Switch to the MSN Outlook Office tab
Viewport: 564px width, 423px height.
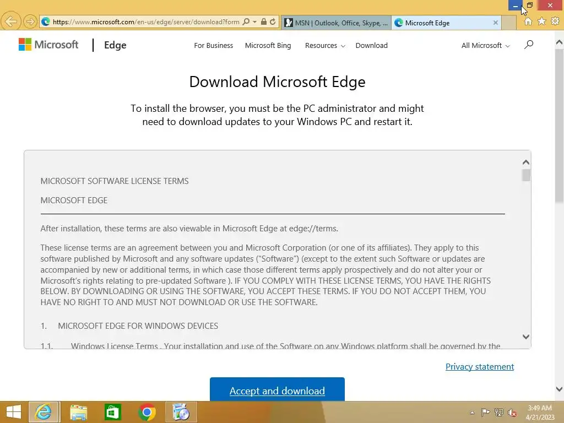pyautogui.click(x=336, y=23)
